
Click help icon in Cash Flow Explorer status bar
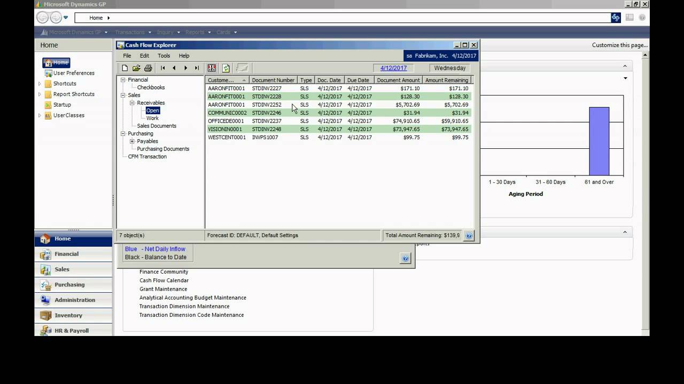tap(469, 235)
